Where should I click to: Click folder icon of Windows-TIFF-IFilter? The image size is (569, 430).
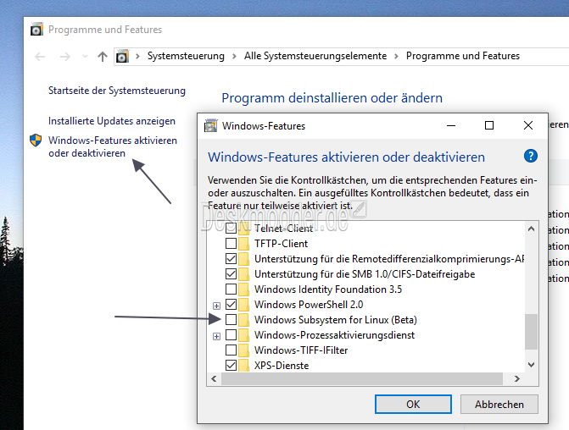[244, 350]
